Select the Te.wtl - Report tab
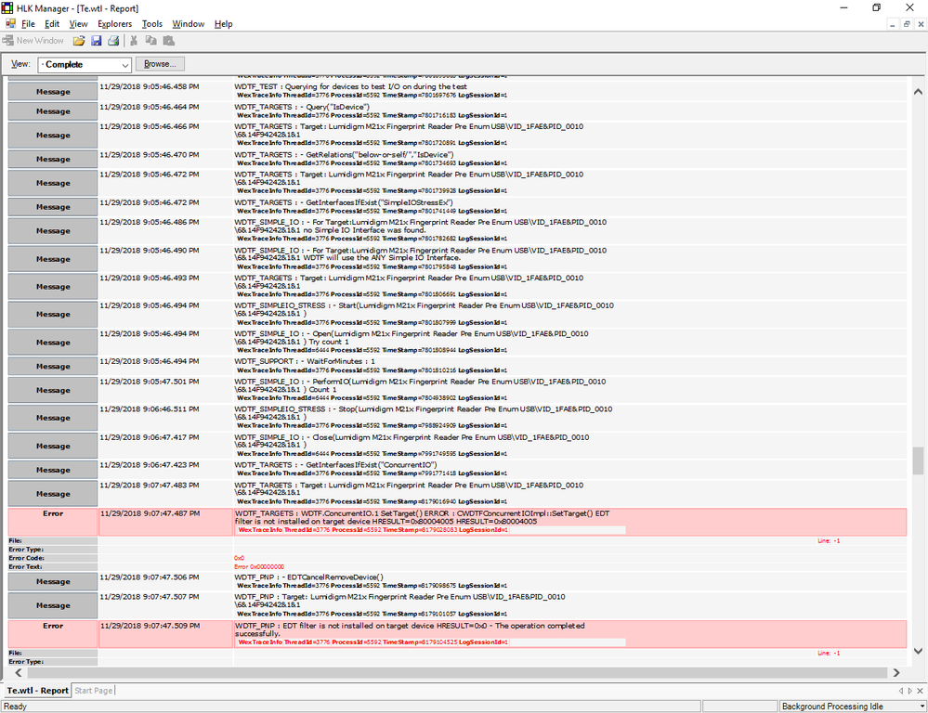The height and width of the screenshot is (713, 928). (36, 690)
